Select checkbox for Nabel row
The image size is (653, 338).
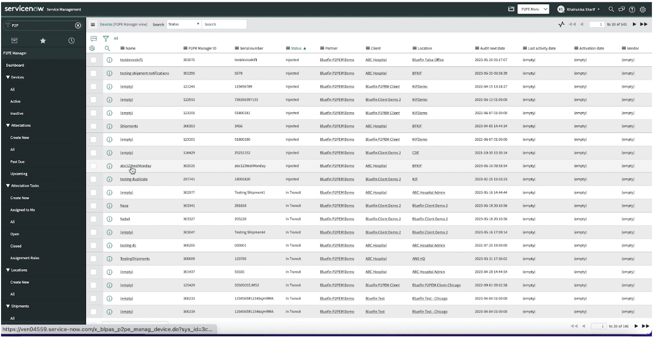point(94,219)
